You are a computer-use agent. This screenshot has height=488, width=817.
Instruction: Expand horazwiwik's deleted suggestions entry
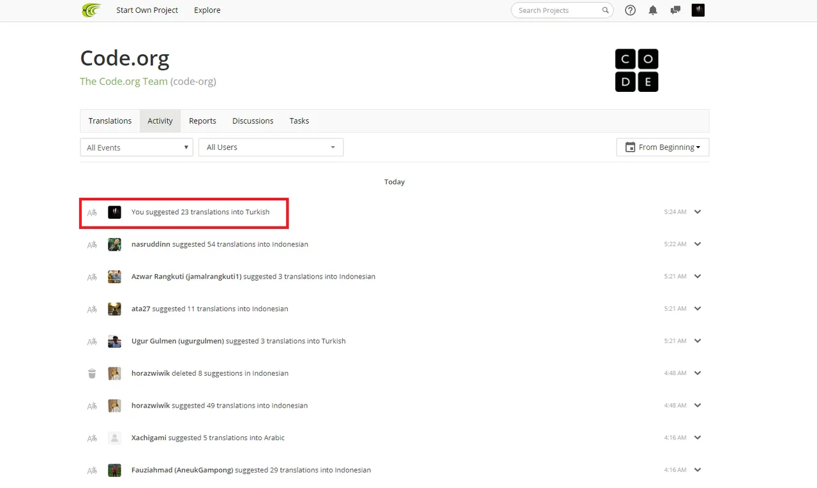(698, 373)
